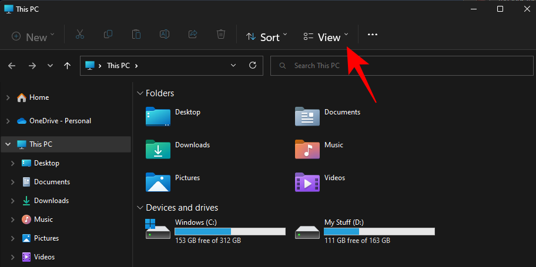Refresh the This PC view
This screenshot has height=267, width=536.
tap(253, 65)
